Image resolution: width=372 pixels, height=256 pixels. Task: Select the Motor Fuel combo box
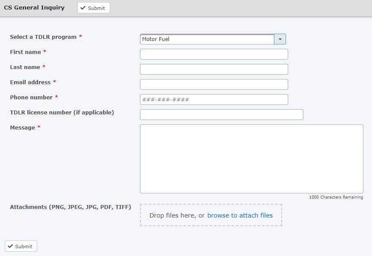(207, 39)
